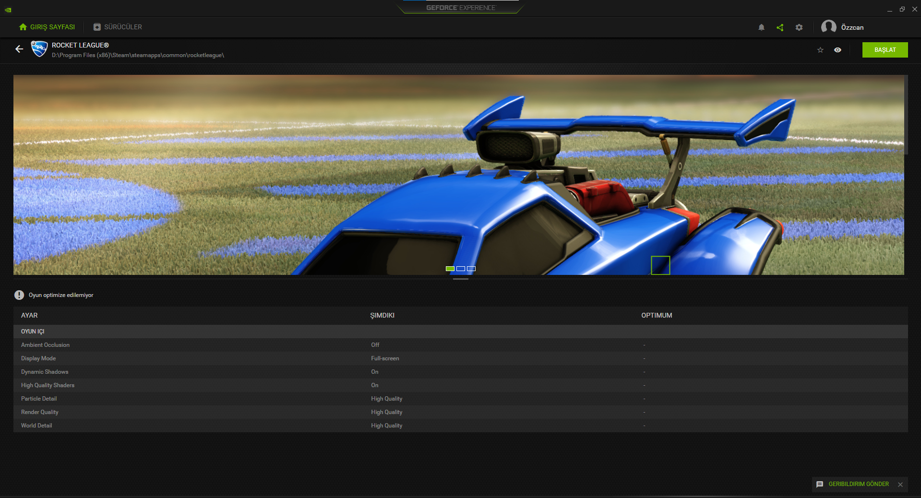The width and height of the screenshot is (921, 498).
Task: Open the Özzcan account menu
Action: coord(852,27)
